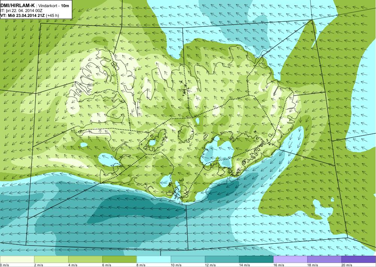
Task: Click the "16 m/s" legend label
Action: tap(279, 265)
